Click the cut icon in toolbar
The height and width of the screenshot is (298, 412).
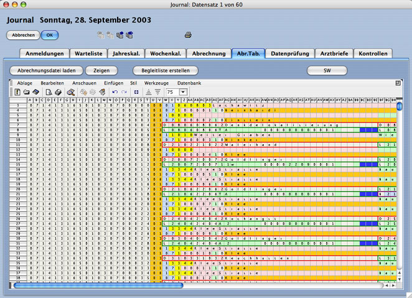click(83, 92)
